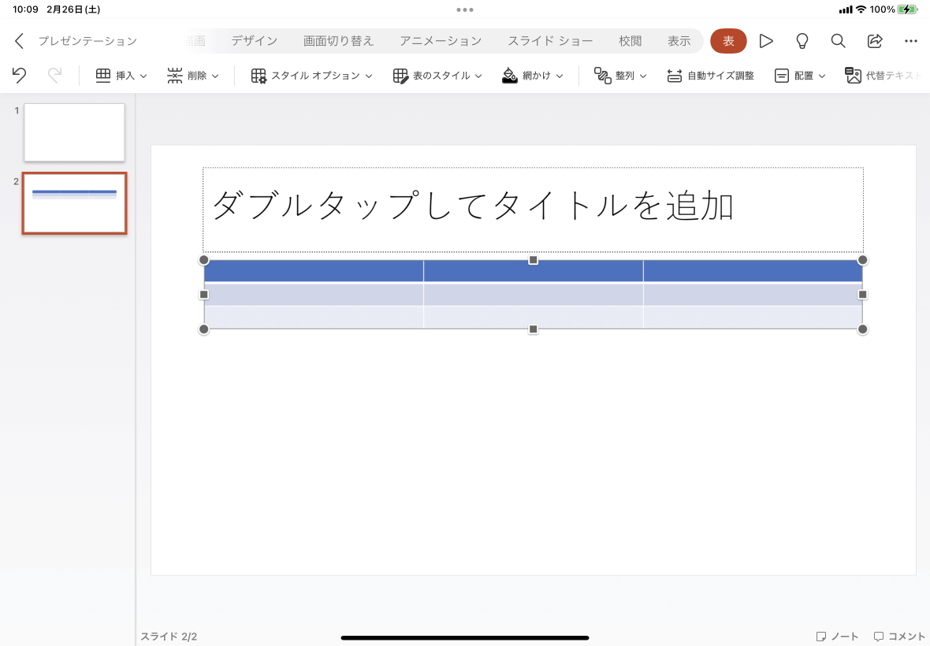
Task: Start the slide show with play icon
Action: 766,41
